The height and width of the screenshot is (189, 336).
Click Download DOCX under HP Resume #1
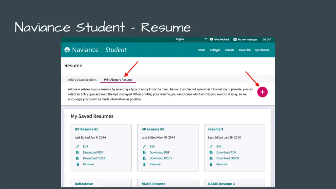coord(94,158)
